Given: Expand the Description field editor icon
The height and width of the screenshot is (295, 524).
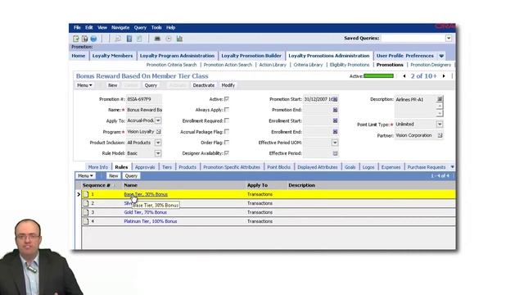Looking at the screenshot, I should click(440, 98).
